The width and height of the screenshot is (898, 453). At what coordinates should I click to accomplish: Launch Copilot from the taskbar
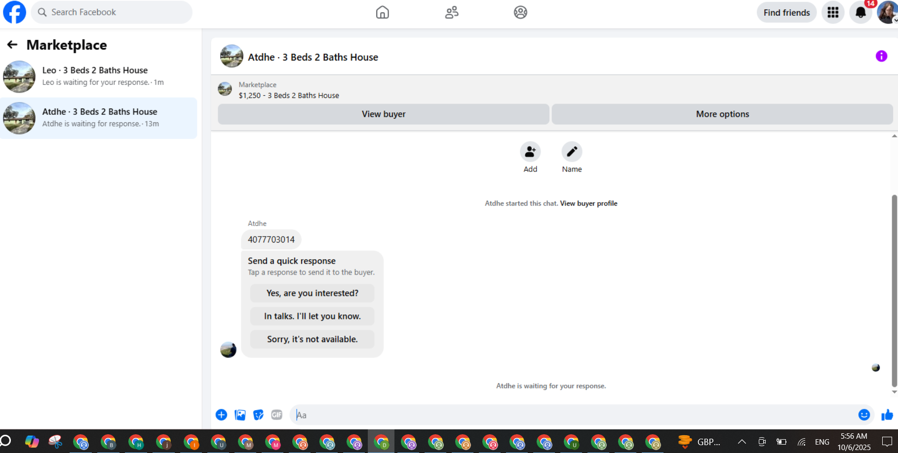tap(32, 441)
